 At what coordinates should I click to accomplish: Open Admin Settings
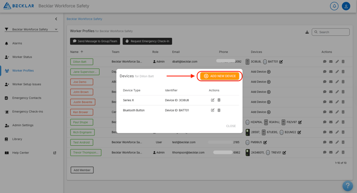(x=22, y=125)
